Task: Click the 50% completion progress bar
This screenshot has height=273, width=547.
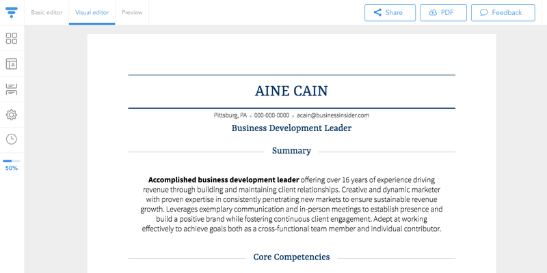Action: pyautogui.click(x=12, y=161)
